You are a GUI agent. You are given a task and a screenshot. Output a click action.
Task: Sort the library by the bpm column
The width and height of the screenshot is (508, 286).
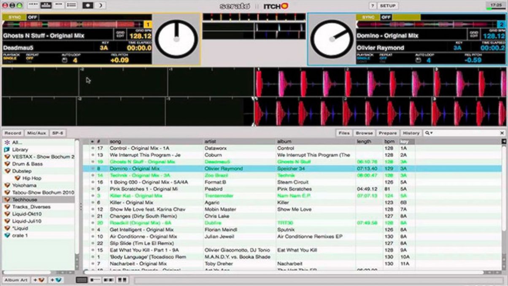[x=390, y=142]
